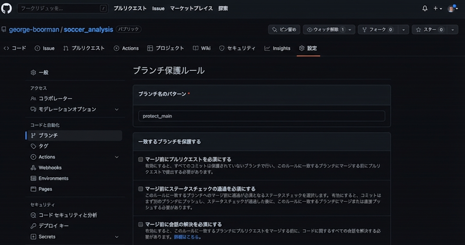Switch to the Wiki tab
The height and width of the screenshot is (245, 465).
(201, 48)
